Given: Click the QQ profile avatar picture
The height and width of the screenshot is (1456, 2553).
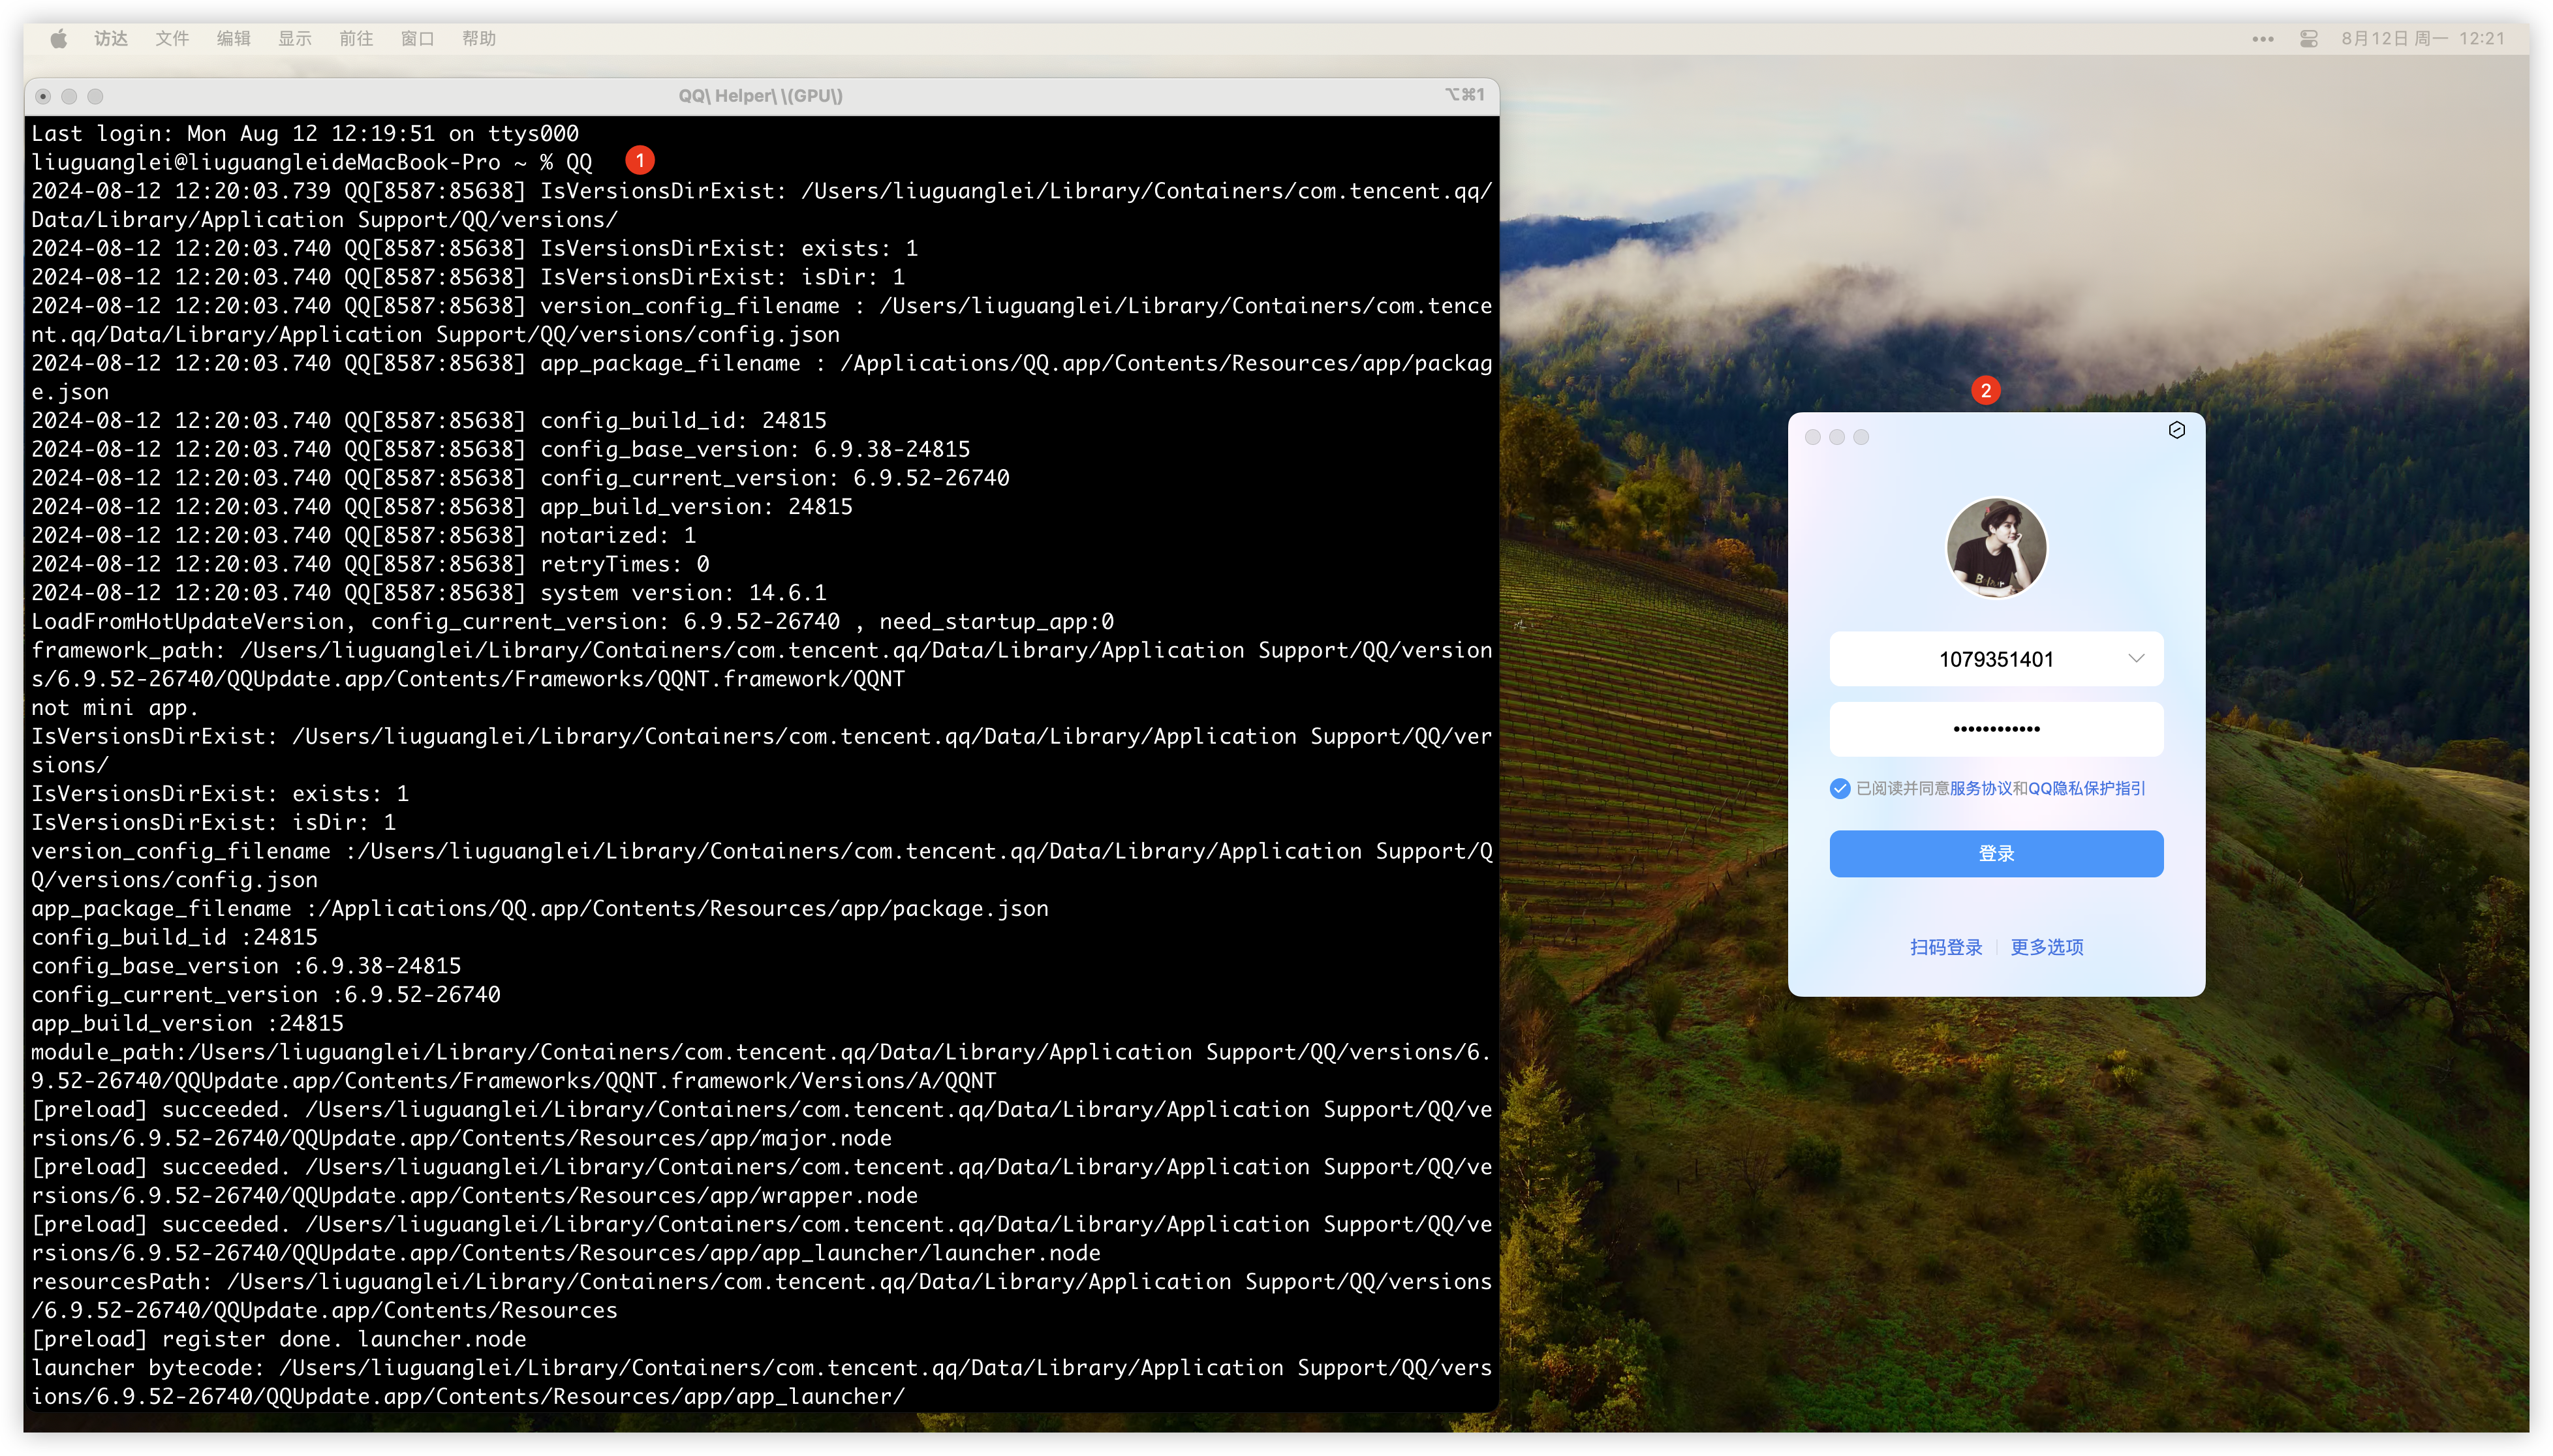Looking at the screenshot, I should [1996, 548].
